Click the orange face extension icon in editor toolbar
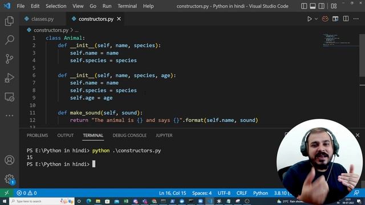 coord(325,19)
